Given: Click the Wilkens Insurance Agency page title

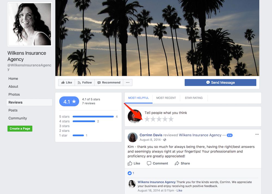Looking at the screenshot, I should [x=27, y=56].
